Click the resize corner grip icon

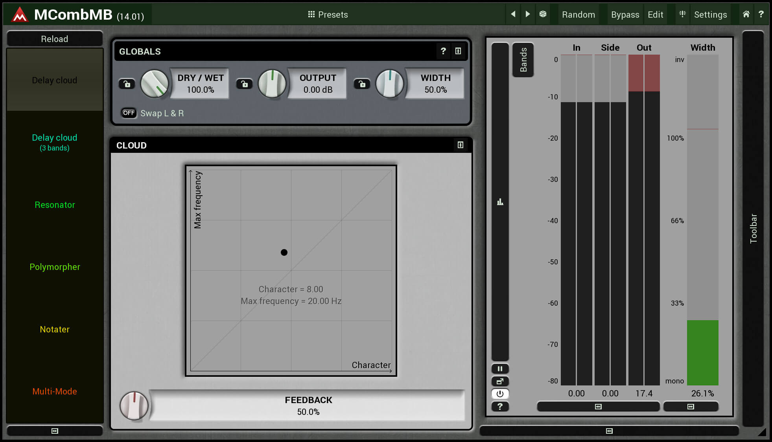click(762, 432)
